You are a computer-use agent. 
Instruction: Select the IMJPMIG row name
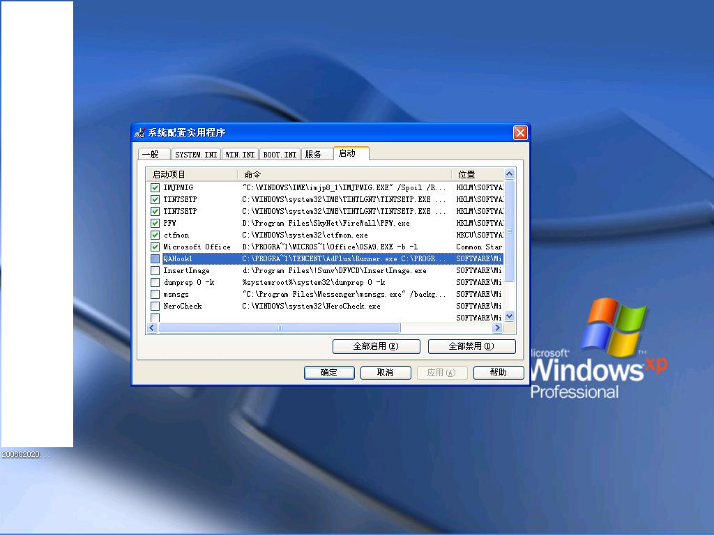tap(178, 187)
